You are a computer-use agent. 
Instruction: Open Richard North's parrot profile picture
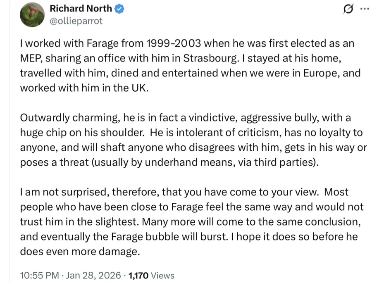click(x=32, y=14)
